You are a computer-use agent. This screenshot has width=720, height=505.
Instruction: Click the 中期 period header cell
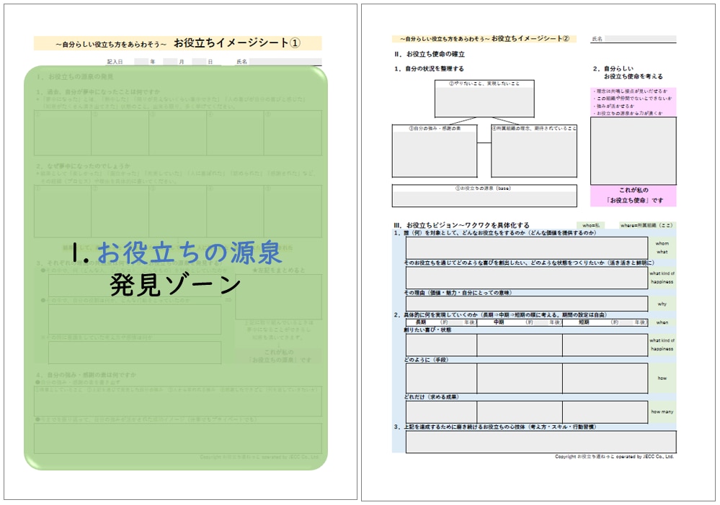click(x=520, y=322)
